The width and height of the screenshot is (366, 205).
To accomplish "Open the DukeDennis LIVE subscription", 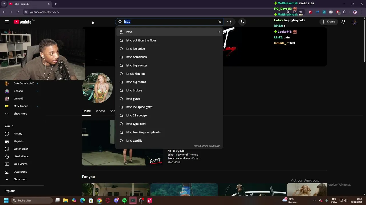I will [22, 83].
